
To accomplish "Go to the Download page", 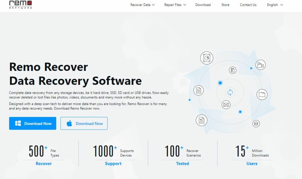I will pos(203,5).
